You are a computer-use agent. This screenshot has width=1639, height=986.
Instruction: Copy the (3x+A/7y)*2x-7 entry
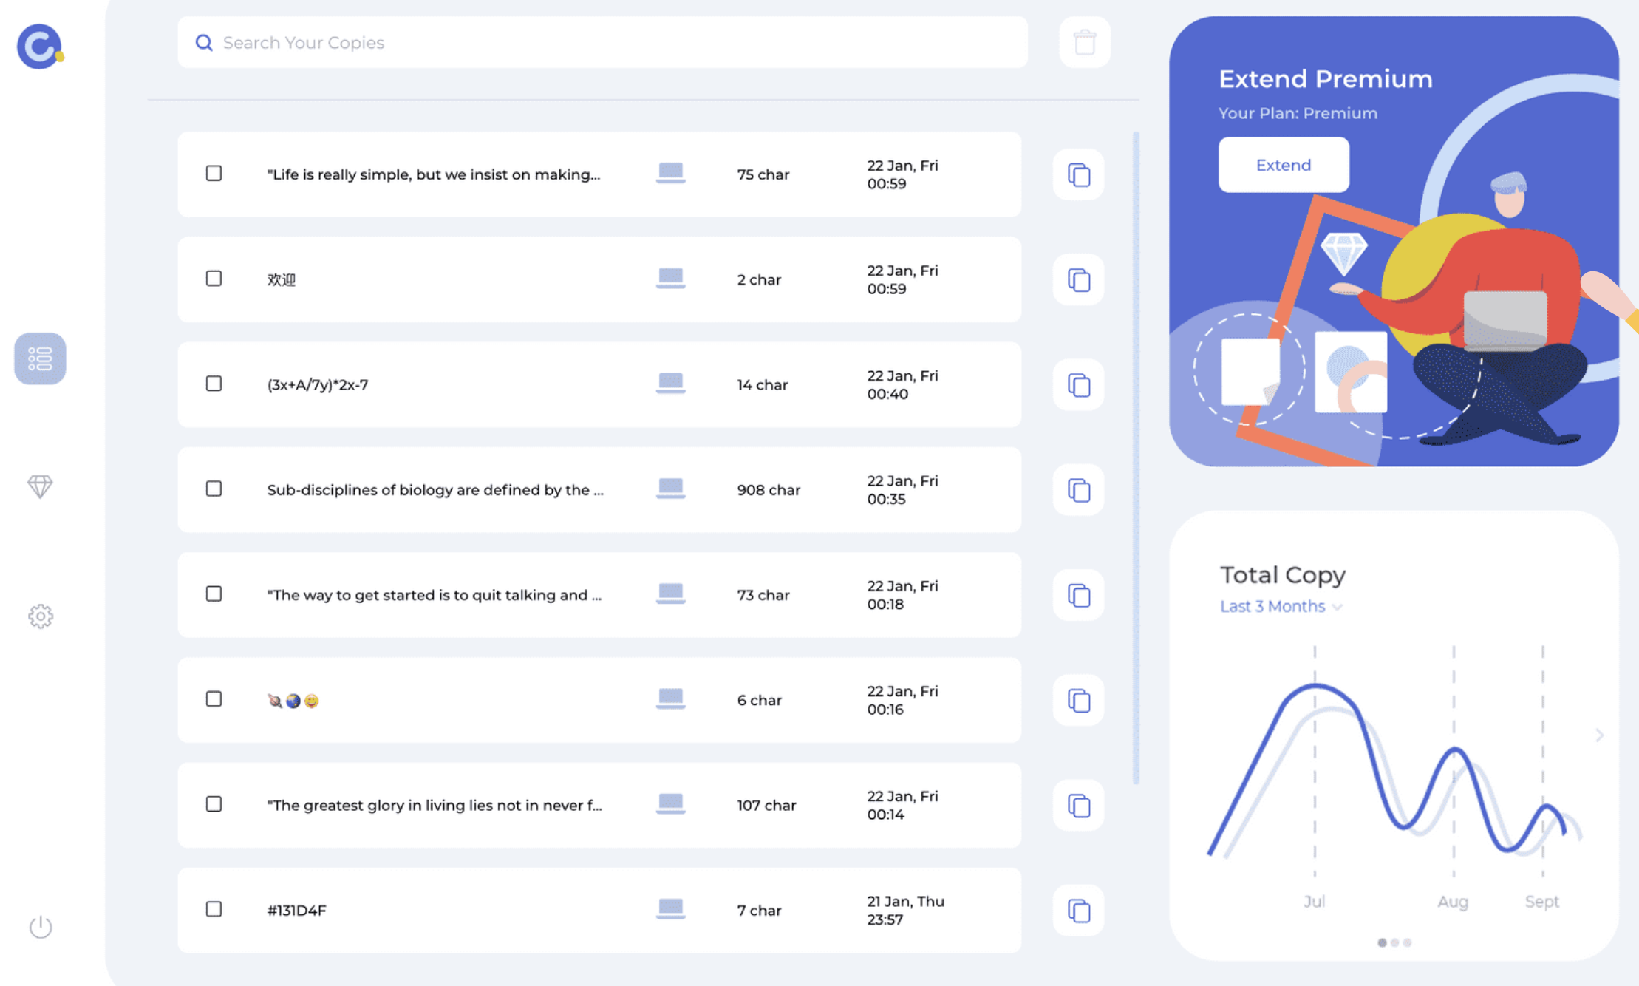pos(1078,385)
